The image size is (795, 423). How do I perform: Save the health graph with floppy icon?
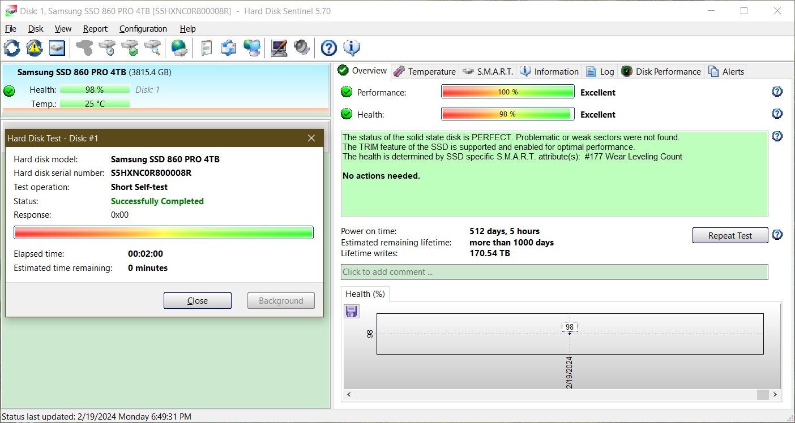coord(351,311)
